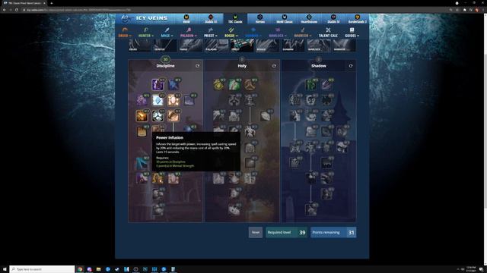This screenshot has height=273, width=487.
Task: Select Improved Power Word: Fortitude talent
Action: point(158,100)
